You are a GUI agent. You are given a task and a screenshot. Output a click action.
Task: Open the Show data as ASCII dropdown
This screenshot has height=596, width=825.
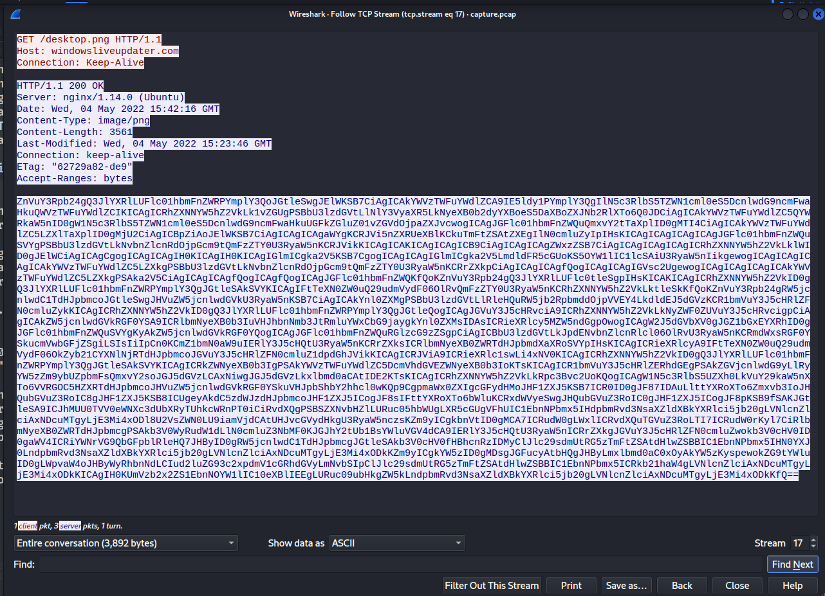pyautogui.click(x=397, y=543)
